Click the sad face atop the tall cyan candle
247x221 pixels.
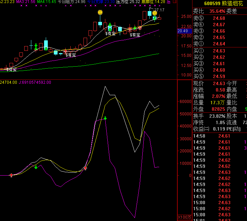pos(100,12)
